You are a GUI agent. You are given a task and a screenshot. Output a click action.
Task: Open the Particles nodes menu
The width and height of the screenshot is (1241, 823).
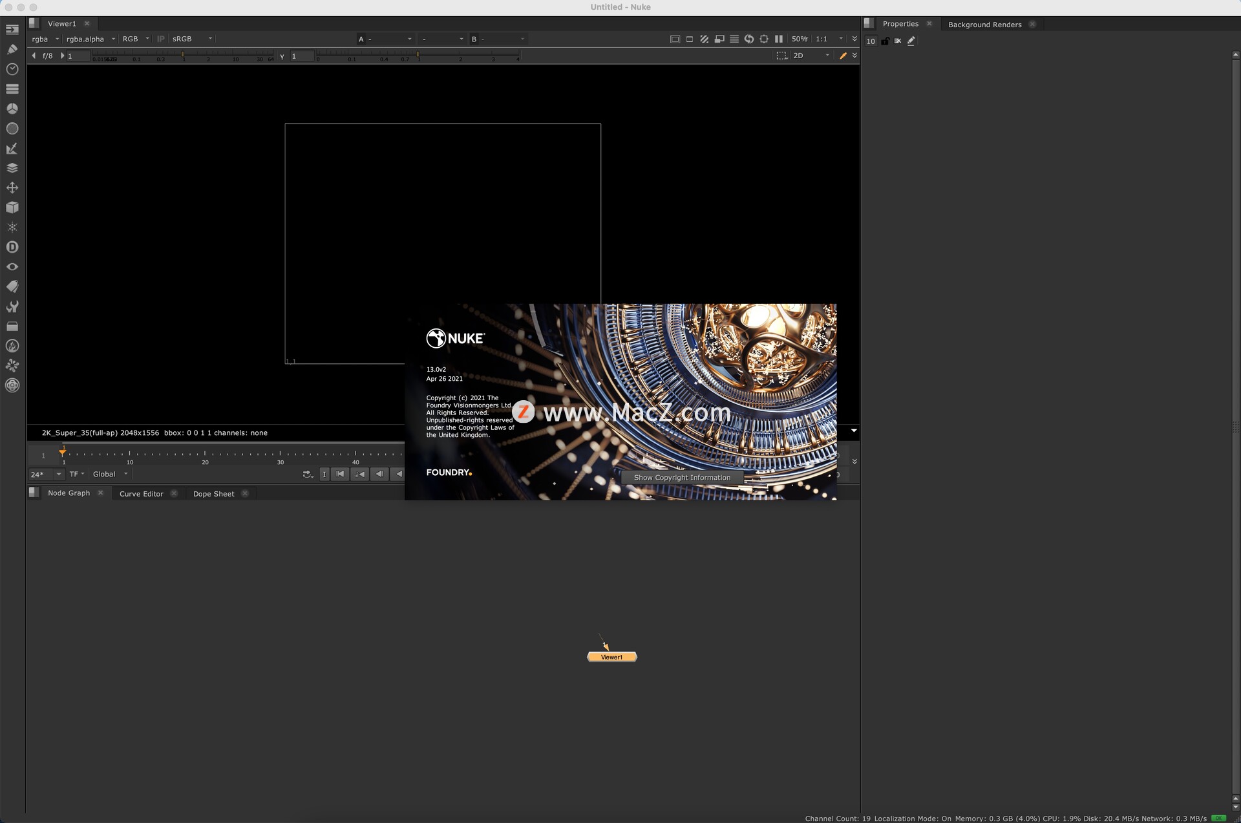12,227
